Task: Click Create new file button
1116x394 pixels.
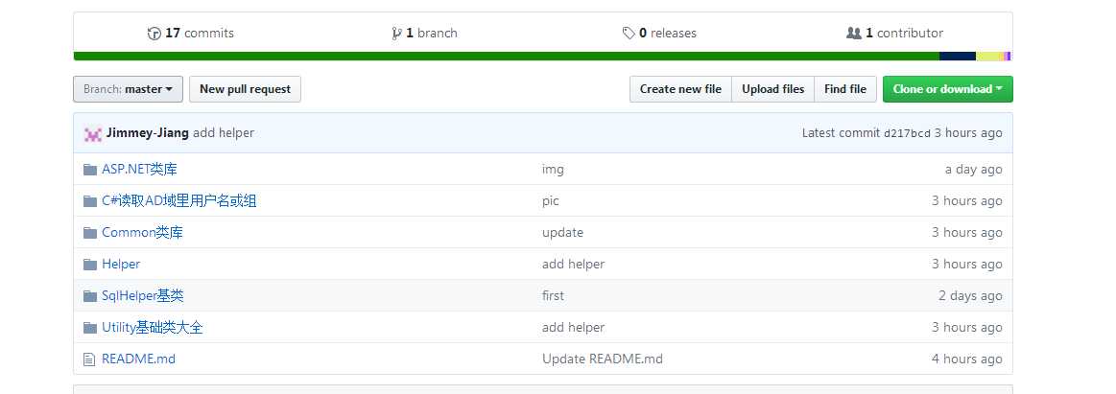Action: click(680, 89)
